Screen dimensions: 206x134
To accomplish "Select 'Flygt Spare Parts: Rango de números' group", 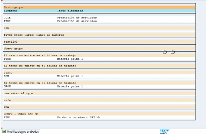I will point(99,35).
